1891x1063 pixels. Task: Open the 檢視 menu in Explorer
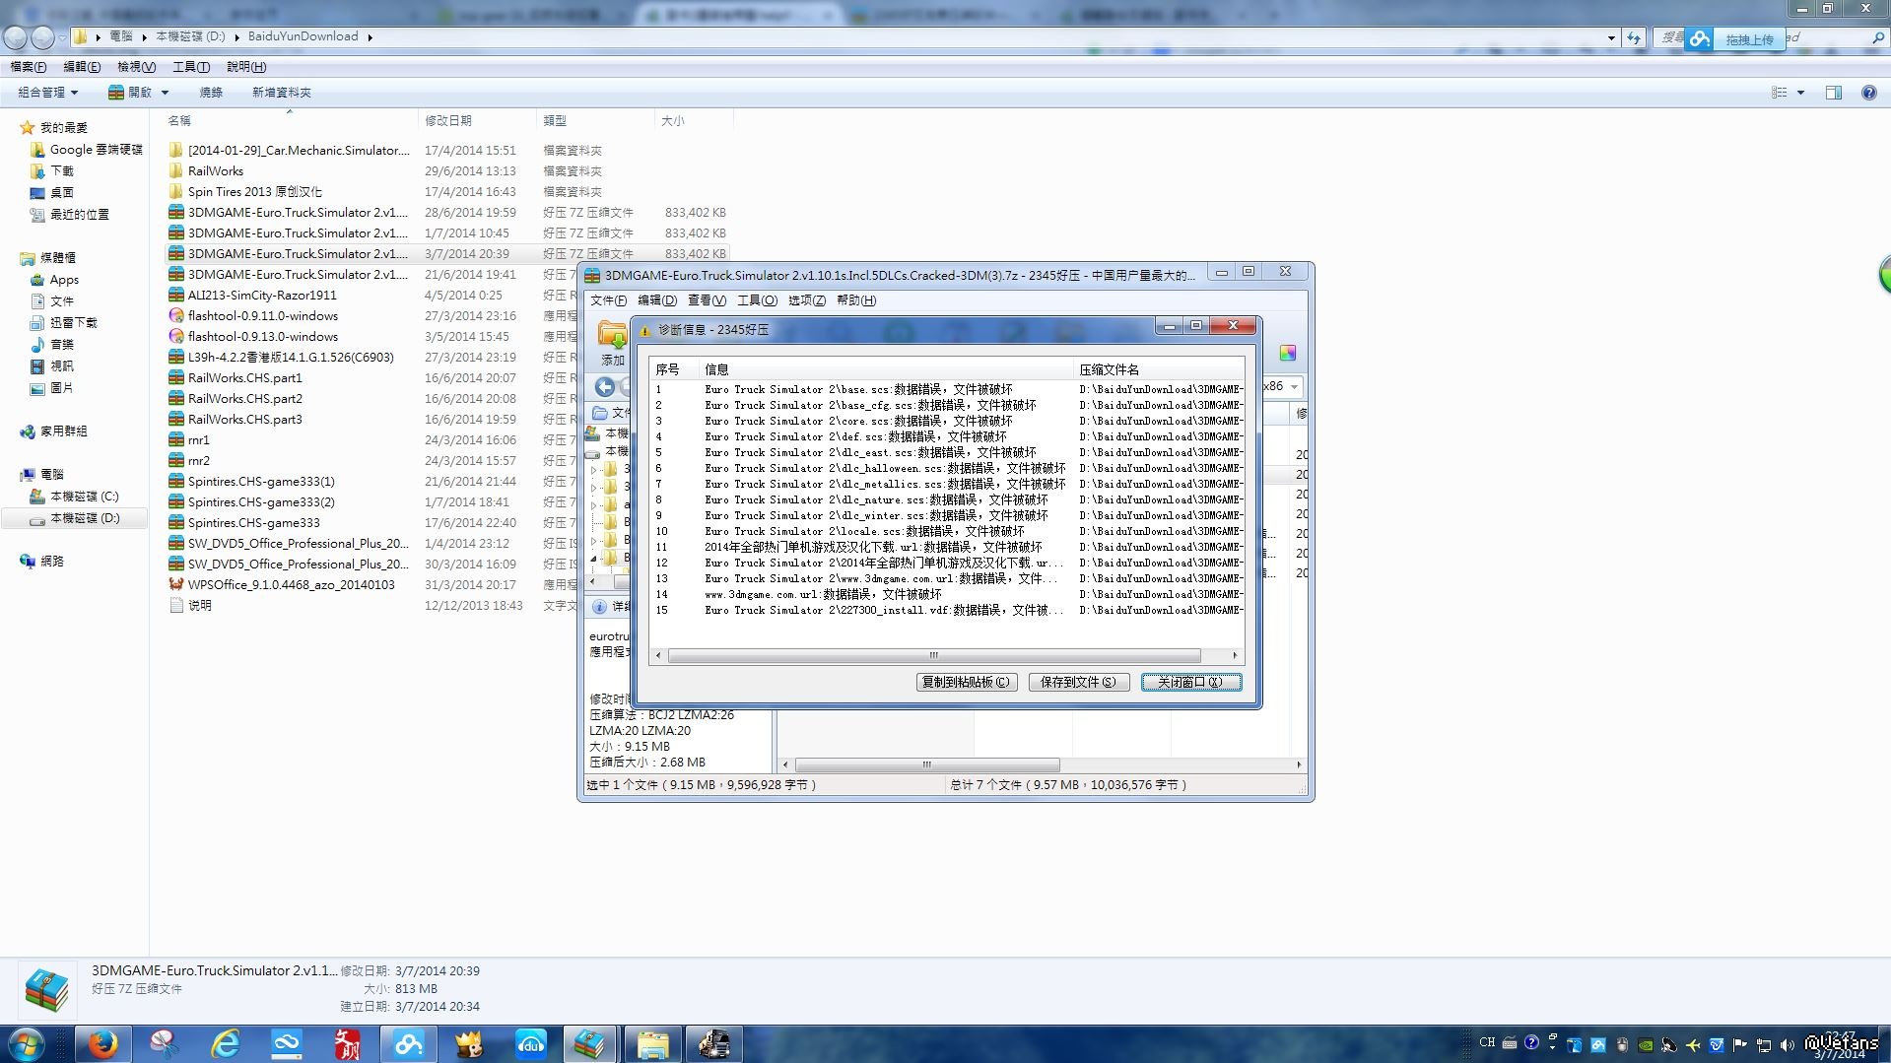(136, 67)
